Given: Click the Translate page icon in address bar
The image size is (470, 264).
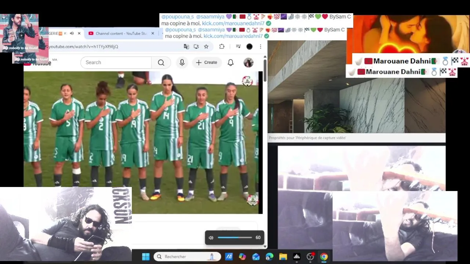Looking at the screenshot, I should click(186, 47).
